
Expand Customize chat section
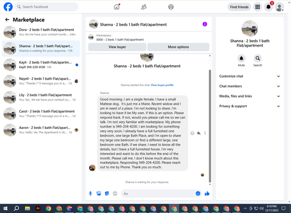click(250, 76)
